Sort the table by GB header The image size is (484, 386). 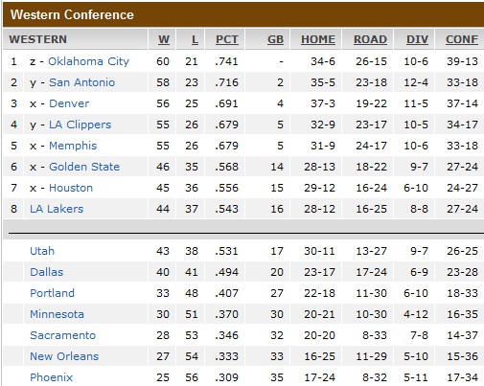point(276,39)
